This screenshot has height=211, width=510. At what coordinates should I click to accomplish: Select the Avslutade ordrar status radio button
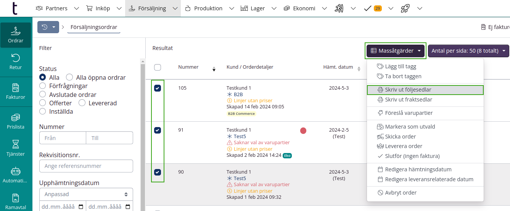pos(43,95)
